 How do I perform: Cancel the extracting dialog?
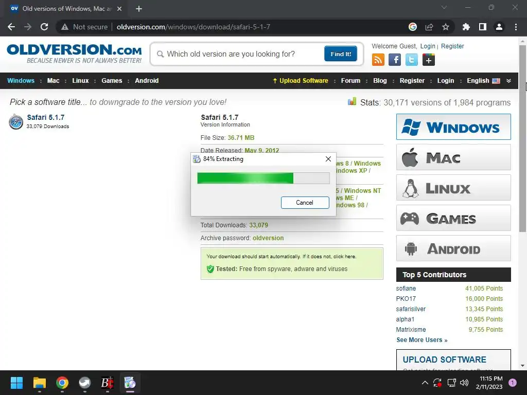click(x=305, y=203)
